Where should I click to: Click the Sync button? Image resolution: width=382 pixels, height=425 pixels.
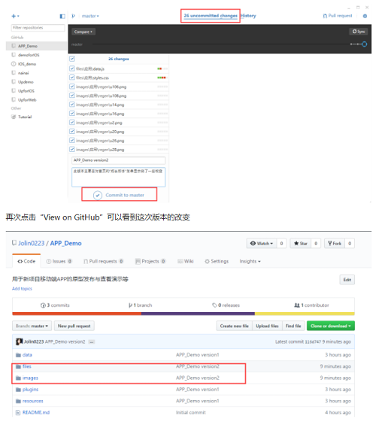359,32
